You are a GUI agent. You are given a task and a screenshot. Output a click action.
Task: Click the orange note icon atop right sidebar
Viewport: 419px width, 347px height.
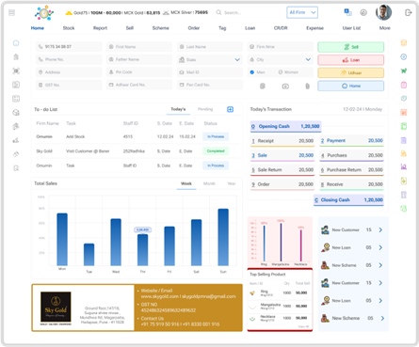[404, 42]
